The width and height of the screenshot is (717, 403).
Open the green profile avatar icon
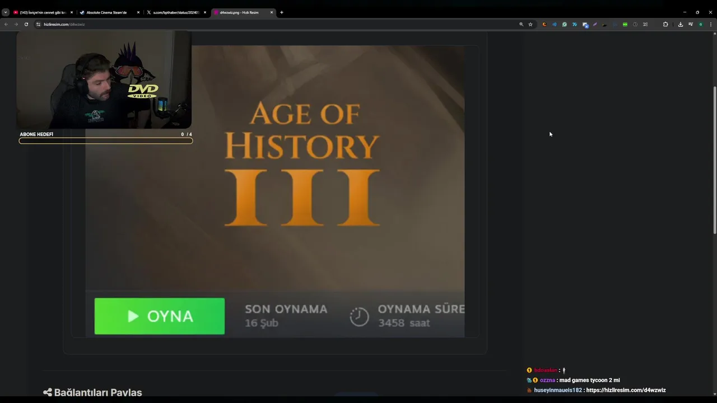701,24
